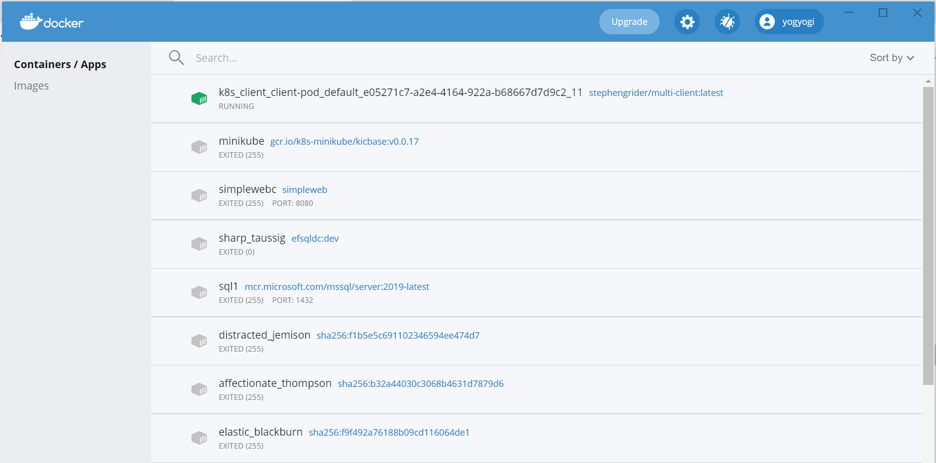The width and height of the screenshot is (936, 463).
Task: Click the scrollbar up arrow
Action: coord(928,81)
